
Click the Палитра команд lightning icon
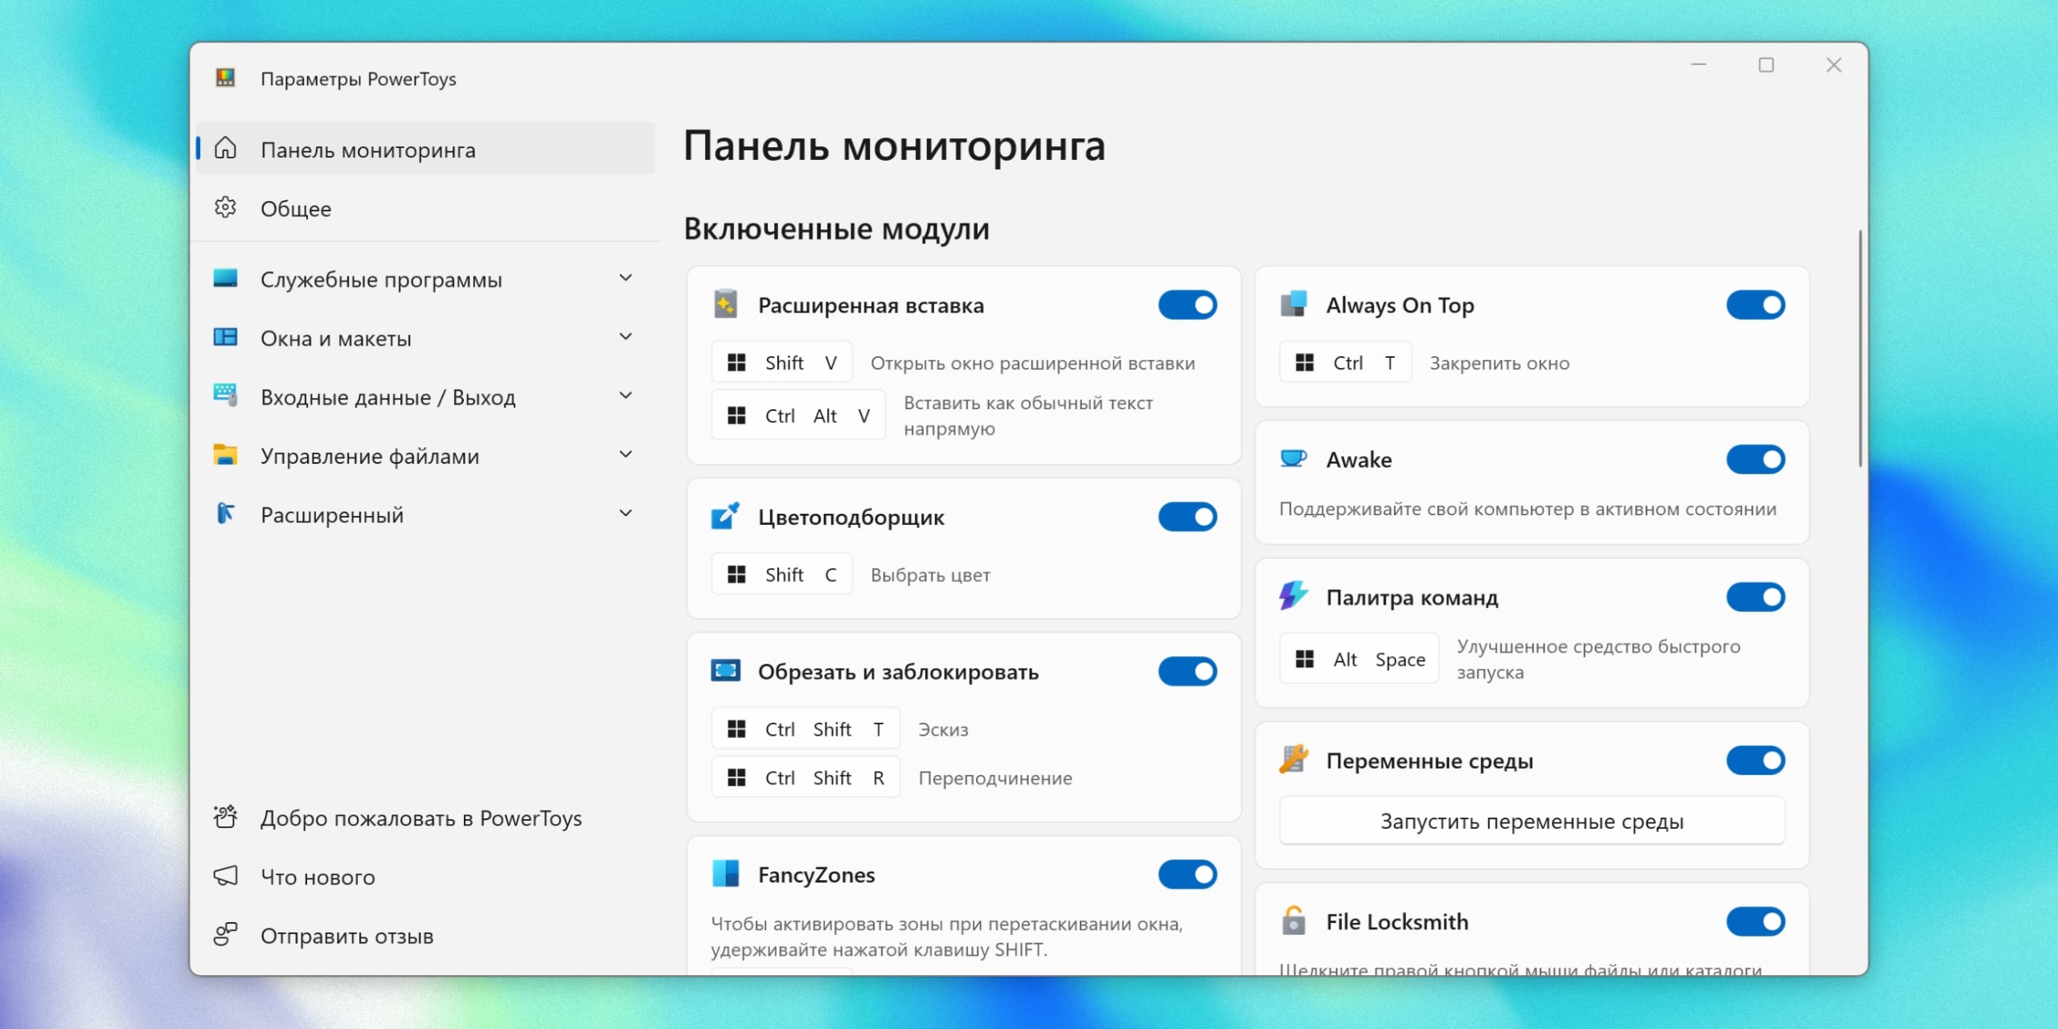tap(1293, 596)
